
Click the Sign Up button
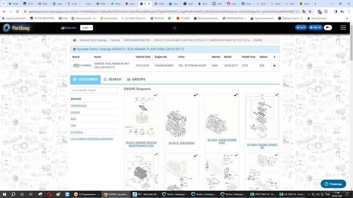pos(316,28)
